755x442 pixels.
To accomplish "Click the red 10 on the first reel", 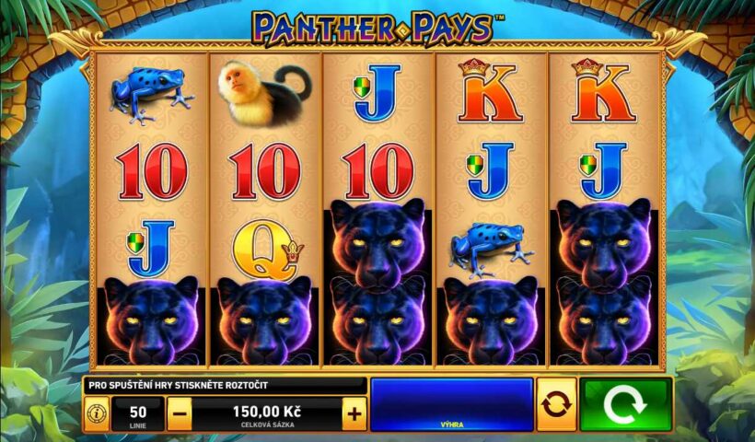I will coord(152,171).
